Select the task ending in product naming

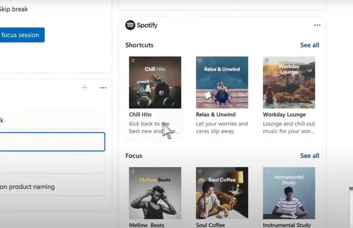point(52,187)
